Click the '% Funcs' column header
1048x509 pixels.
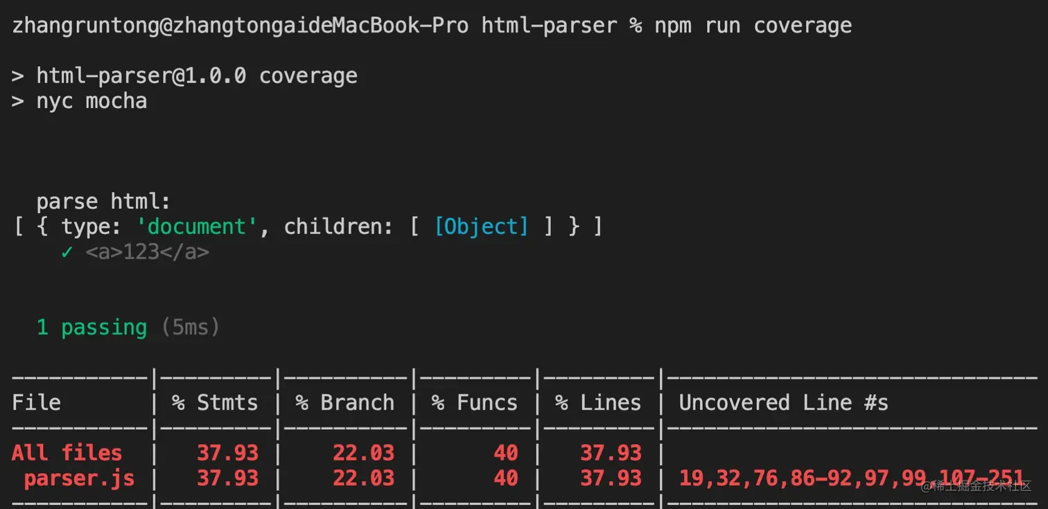point(475,402)
